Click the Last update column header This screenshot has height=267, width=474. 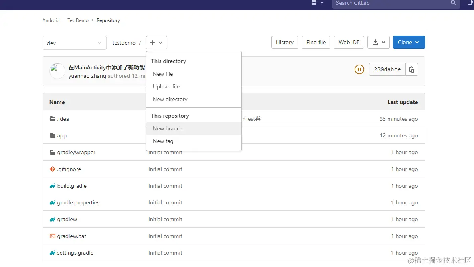click(403, 102)
